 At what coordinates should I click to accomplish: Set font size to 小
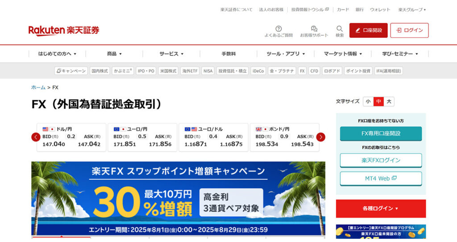368,101
